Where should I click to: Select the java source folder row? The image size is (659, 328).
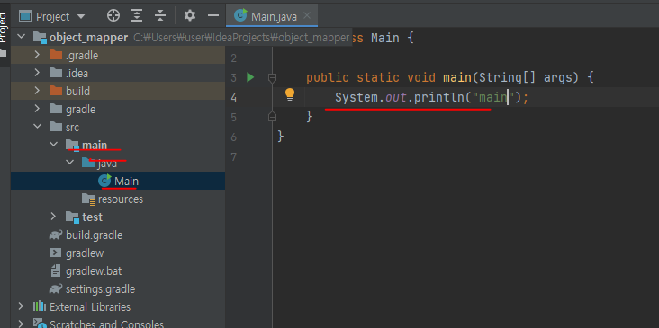pyautogui.click(x=118, y=163)
